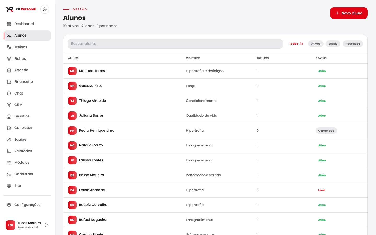Open Configurações gear icon
Viewport: 376px width, 235px height.
[9, 205]
